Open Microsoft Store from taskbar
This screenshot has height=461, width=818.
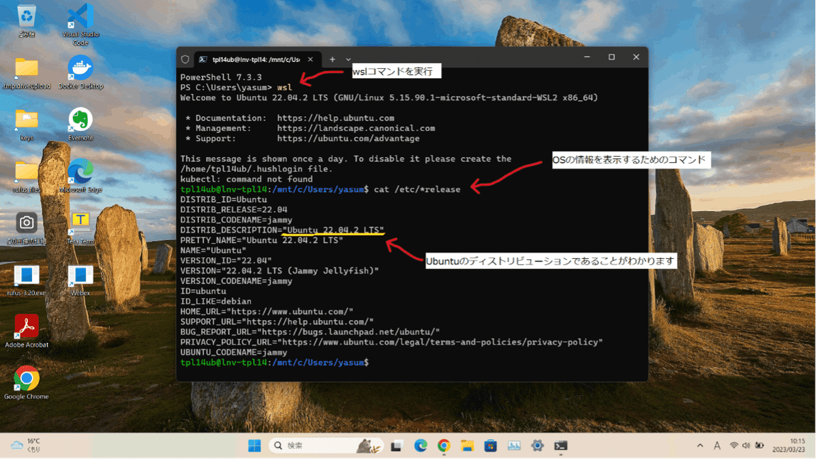(x=491, y=445)
